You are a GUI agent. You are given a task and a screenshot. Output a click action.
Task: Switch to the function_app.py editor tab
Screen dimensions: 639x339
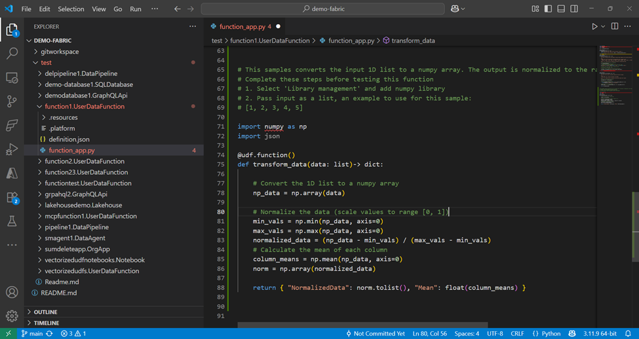pyautogui.click(x=241, y=27)
